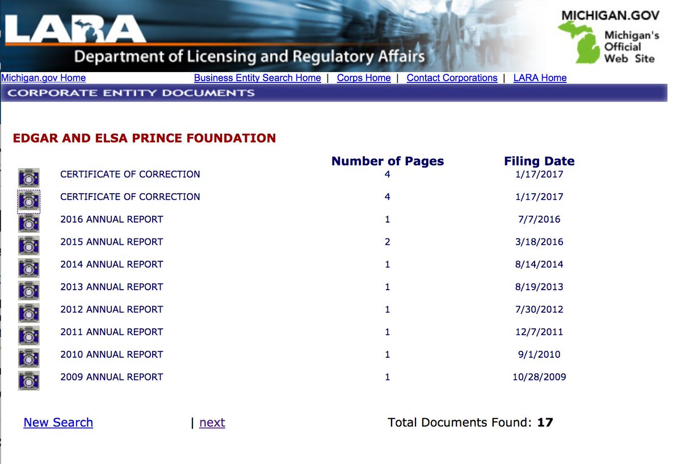
Task: Open Business Entity Search Home
Action: 258,78
